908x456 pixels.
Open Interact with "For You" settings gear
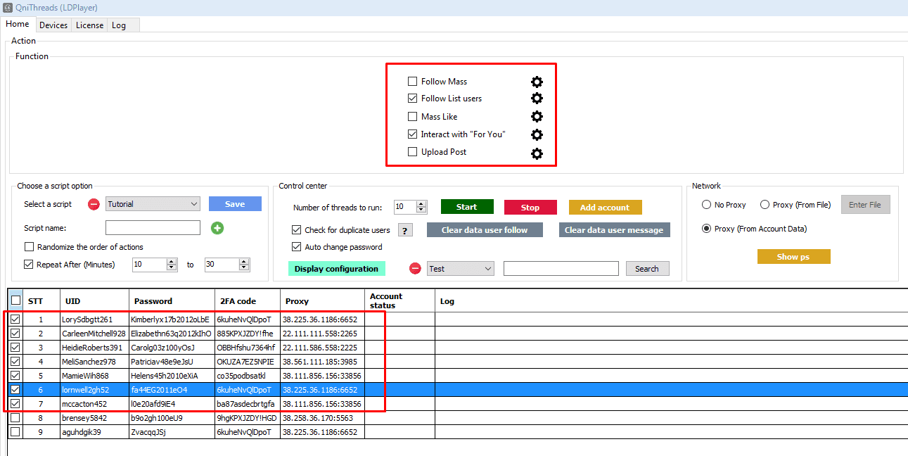537,134
